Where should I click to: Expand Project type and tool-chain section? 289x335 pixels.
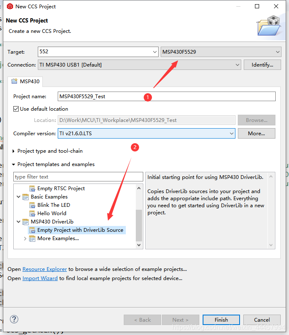click(14, 151)
